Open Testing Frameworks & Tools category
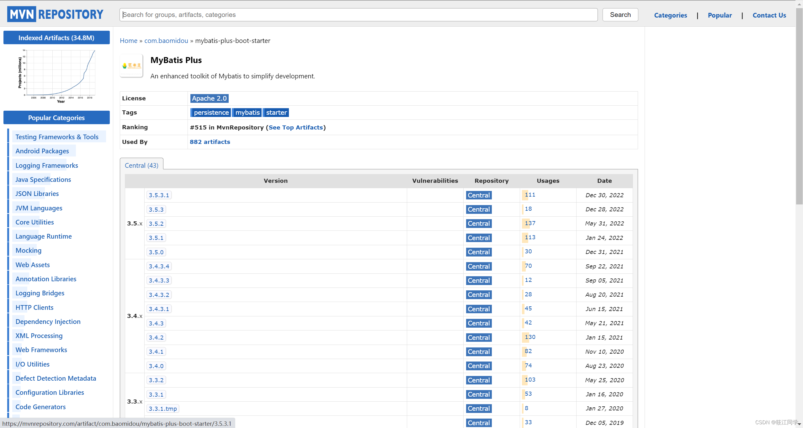The height and width of the screenshot is (428, 803). tap(57, 137)
